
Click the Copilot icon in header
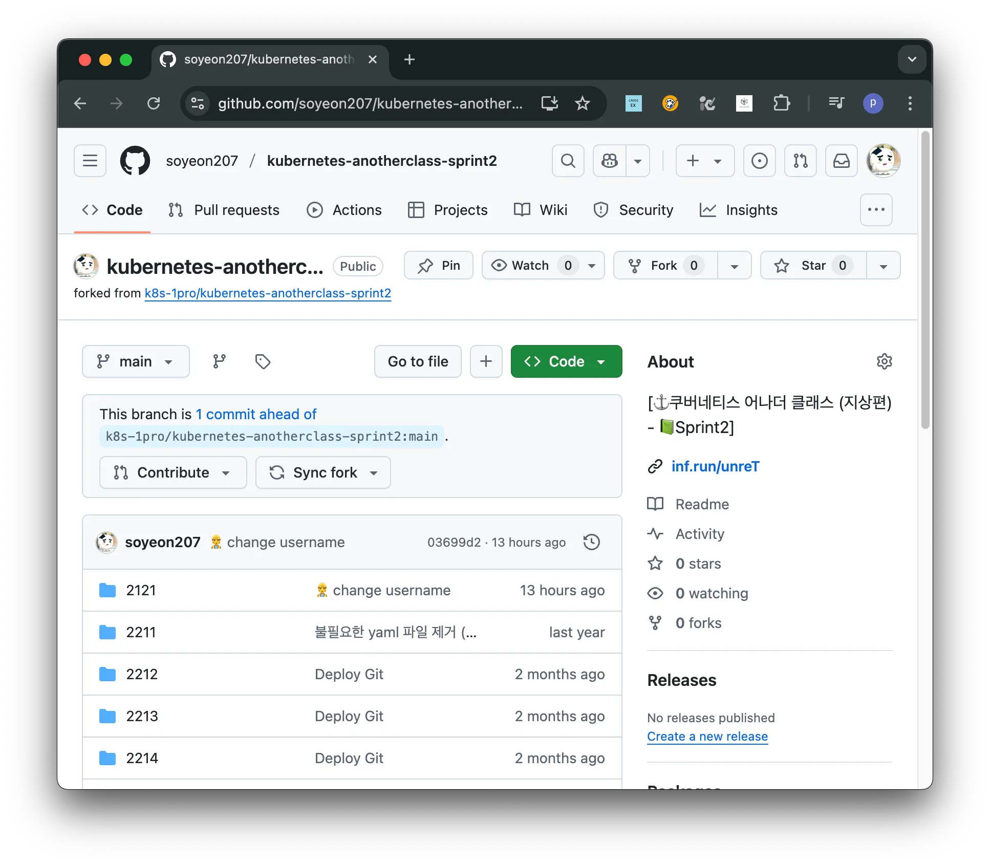(x=609, y=161)
